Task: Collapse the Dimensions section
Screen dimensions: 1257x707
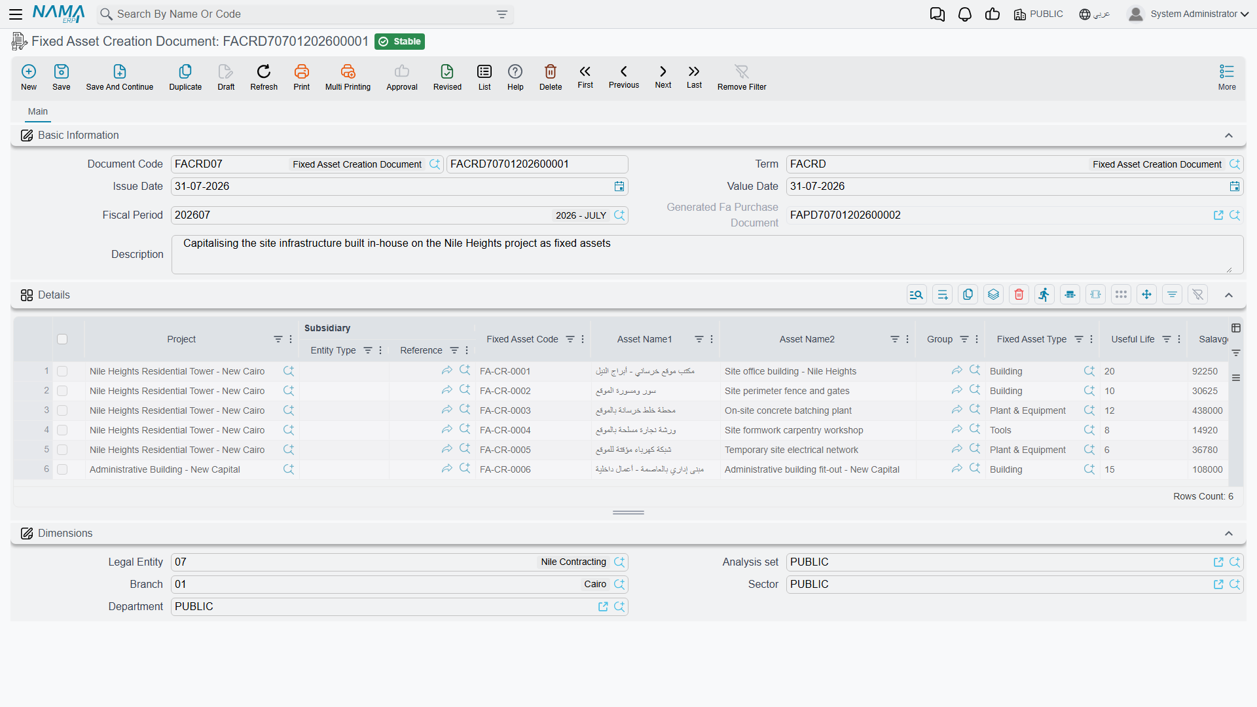Action: pos(1229,534)
